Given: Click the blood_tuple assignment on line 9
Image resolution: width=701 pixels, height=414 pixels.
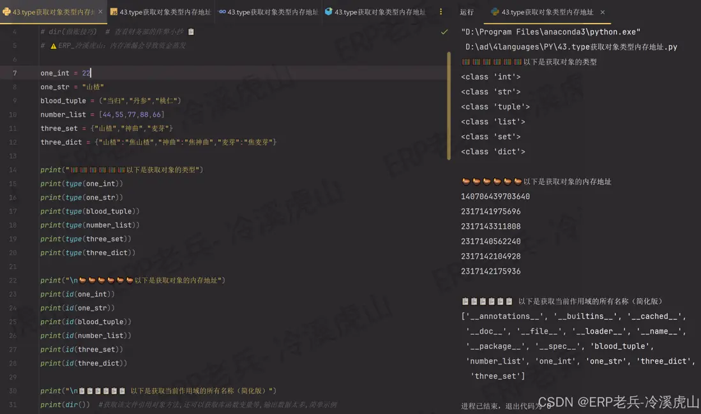Looking at the screenshot, I should click(110, 101).
